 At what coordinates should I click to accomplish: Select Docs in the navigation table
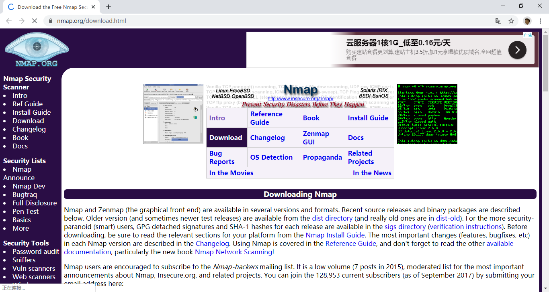coord(356,138)
